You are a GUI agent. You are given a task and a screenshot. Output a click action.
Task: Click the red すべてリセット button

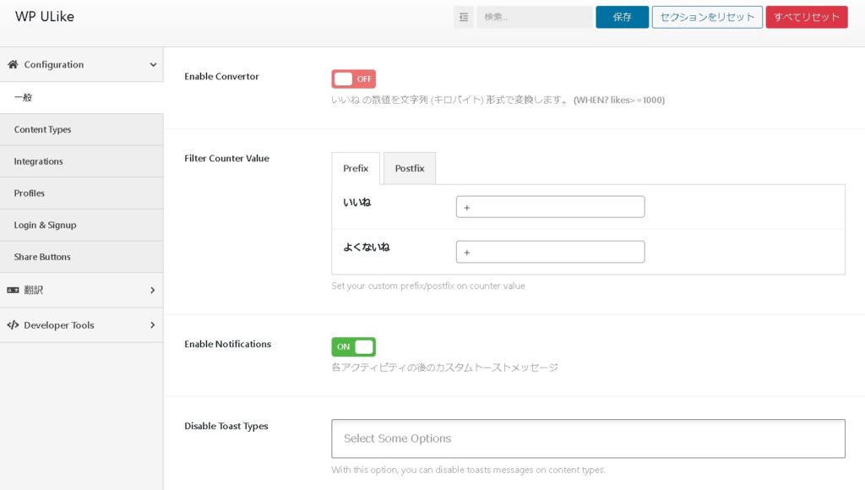click(806, 17)
